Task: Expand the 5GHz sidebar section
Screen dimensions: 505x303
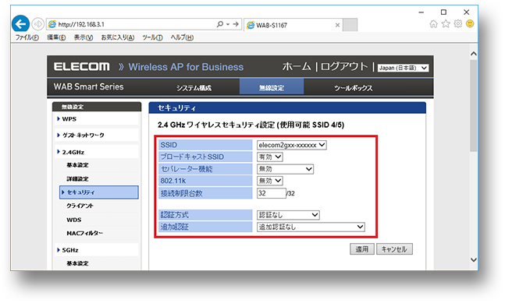Action: click(x=97, y=250)
